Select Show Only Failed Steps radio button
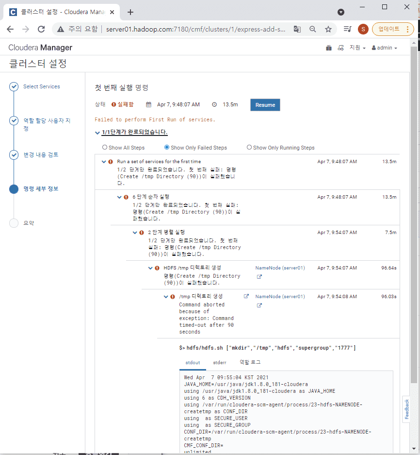The image size is (420, 455). (x=167, y=148)
